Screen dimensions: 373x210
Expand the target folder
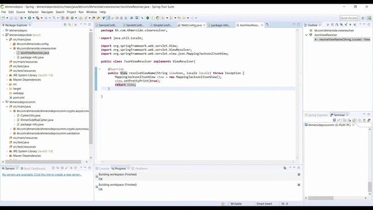pos(7,89)
